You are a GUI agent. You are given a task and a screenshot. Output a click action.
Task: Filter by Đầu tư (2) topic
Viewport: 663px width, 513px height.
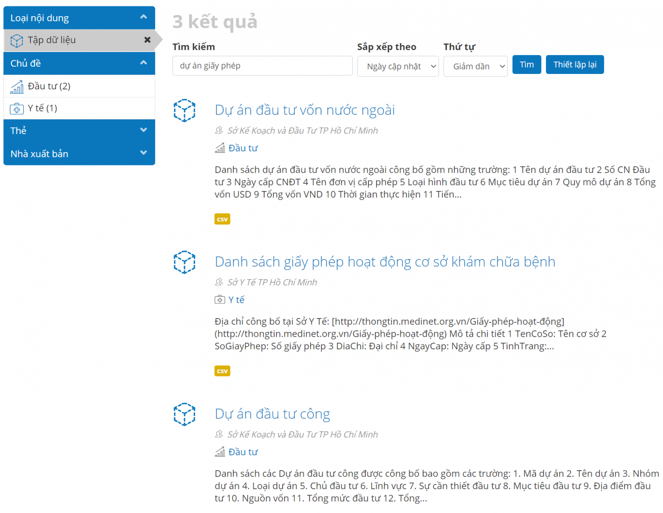click(49, 86)
